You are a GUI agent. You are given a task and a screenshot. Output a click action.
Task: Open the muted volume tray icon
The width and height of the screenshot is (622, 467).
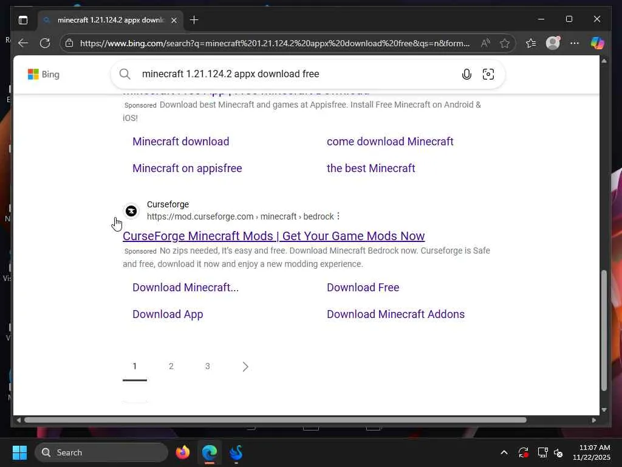[x=559, y=452]
